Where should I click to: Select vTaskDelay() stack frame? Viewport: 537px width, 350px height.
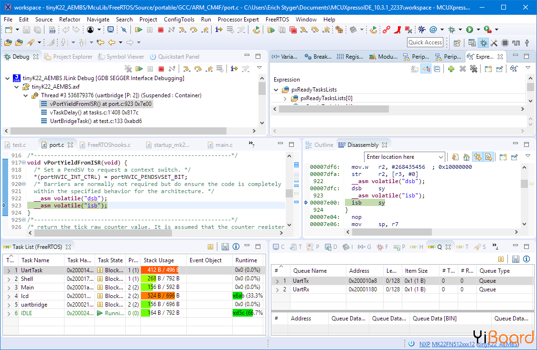click(94, 113)
